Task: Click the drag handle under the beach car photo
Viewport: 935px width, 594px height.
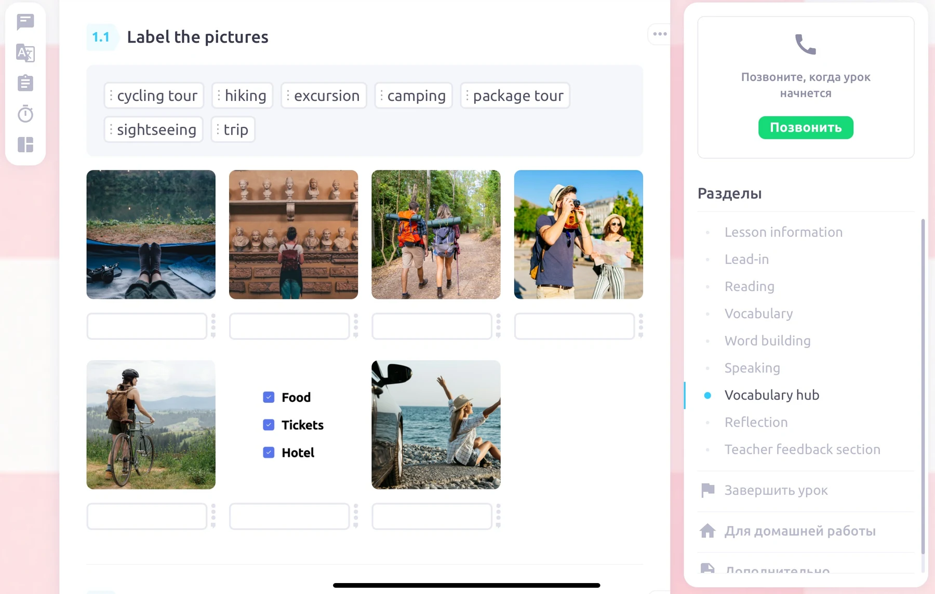Action: coord(498,516)
